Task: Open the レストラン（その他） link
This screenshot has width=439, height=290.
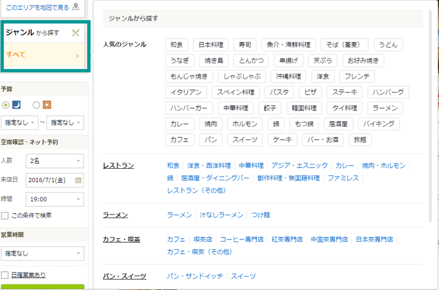Action: [196, 191]
